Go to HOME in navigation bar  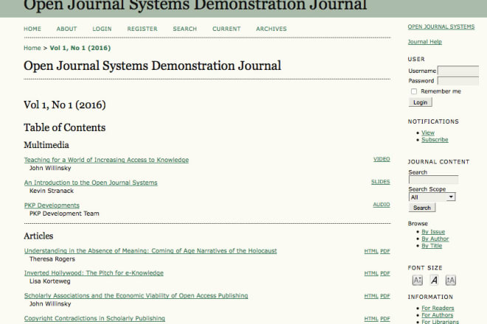(32, 29)
